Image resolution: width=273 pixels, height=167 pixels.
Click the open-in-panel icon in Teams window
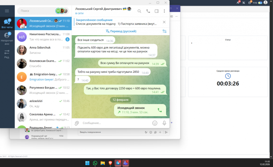click(172, 16)
